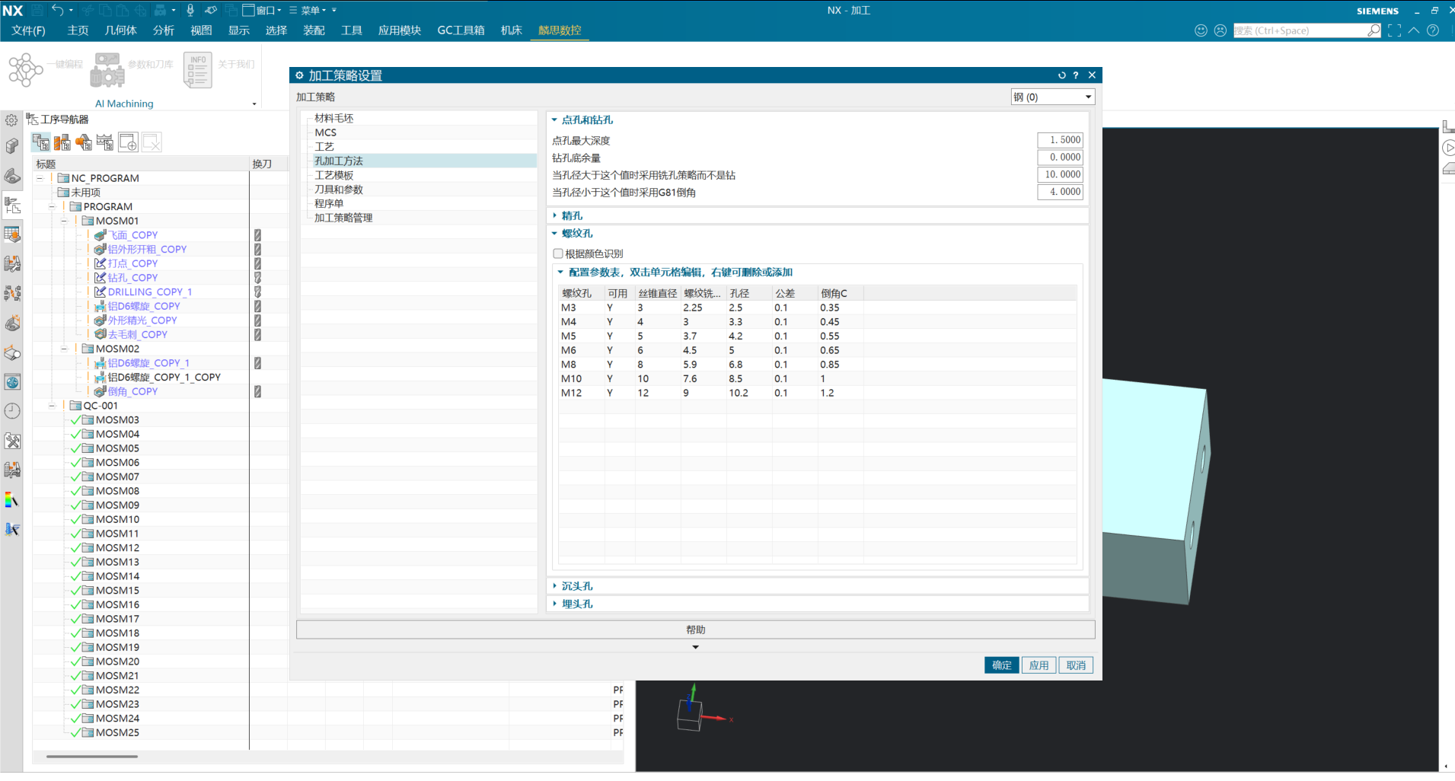Open the History clock icon in sidebar

(x=12, y=411)
